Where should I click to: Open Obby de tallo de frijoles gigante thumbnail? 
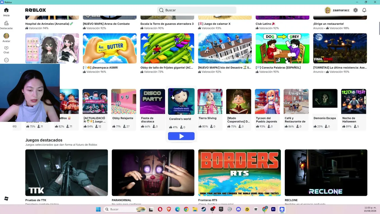tap(167, 48)
